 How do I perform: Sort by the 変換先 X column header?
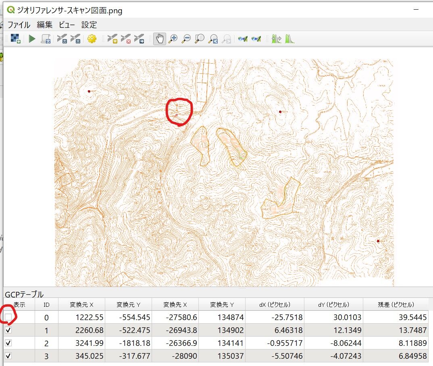pos(175,304)
